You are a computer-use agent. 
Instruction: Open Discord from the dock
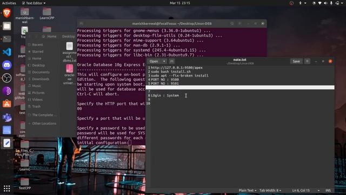click(7, 65)
